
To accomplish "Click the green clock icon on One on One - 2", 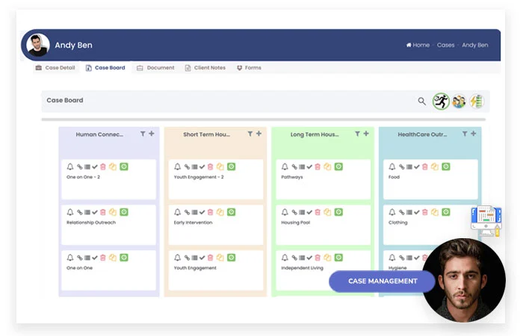I will (124, 167).
